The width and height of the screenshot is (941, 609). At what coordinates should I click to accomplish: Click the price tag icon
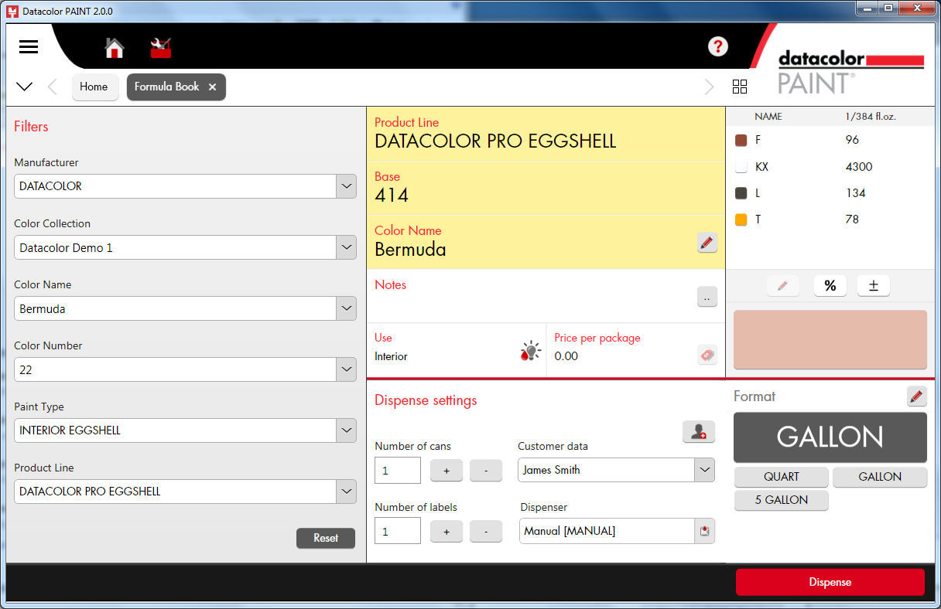707,355
